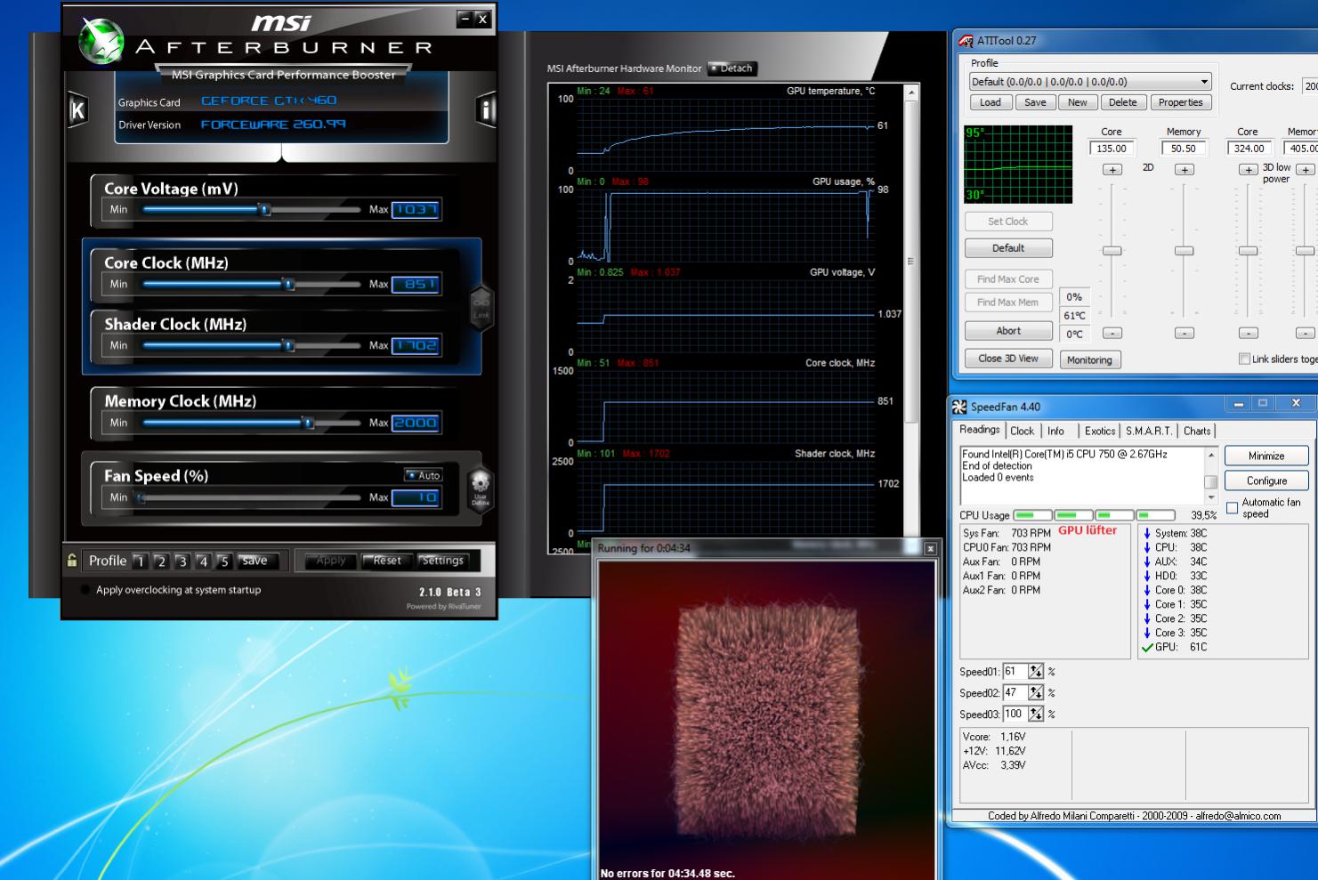The height and width of the screenshot is (880, 1318).
Task: Click the Core Voltage max value field
Action: (416, 210)
